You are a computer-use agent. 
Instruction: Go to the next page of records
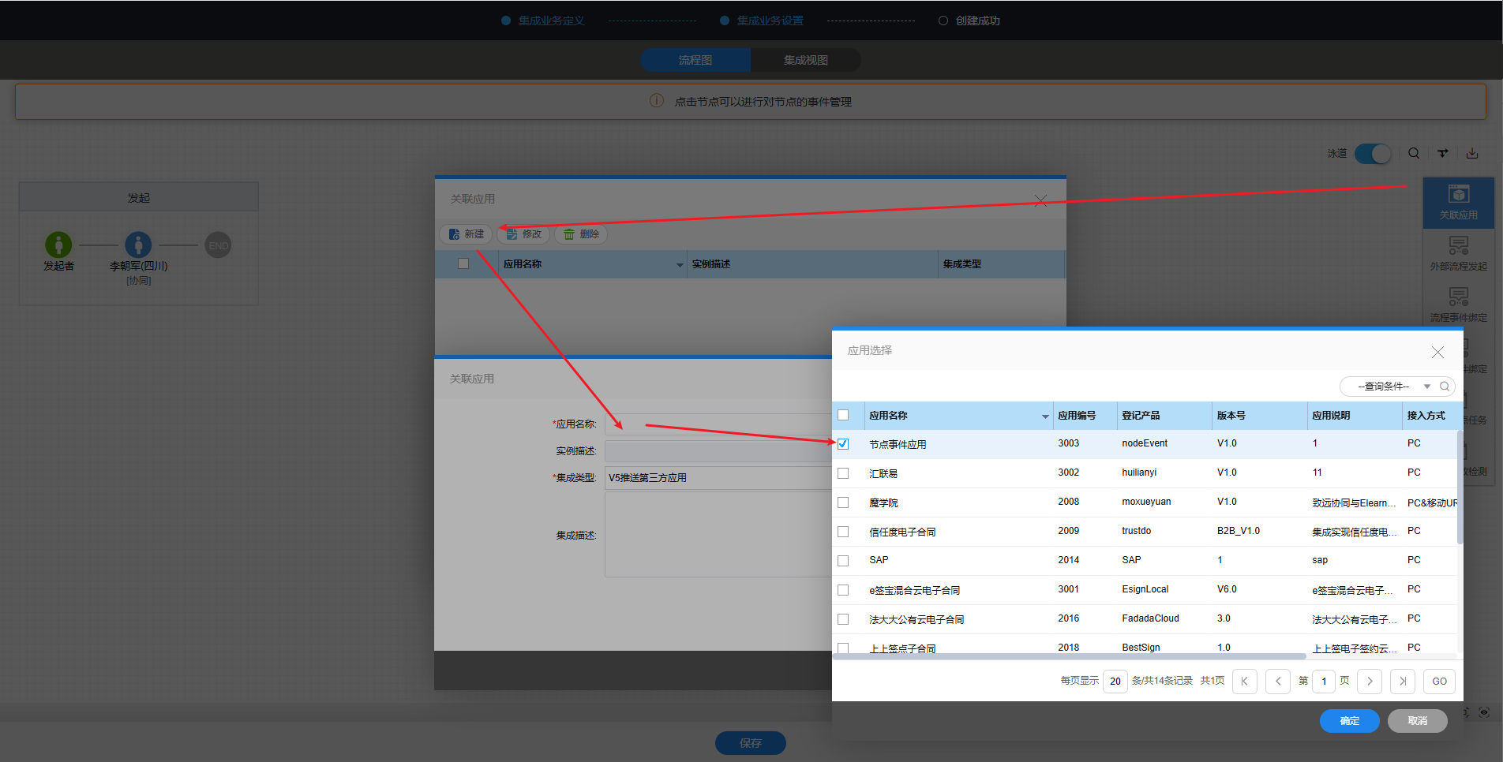[x=1370, y=681]
